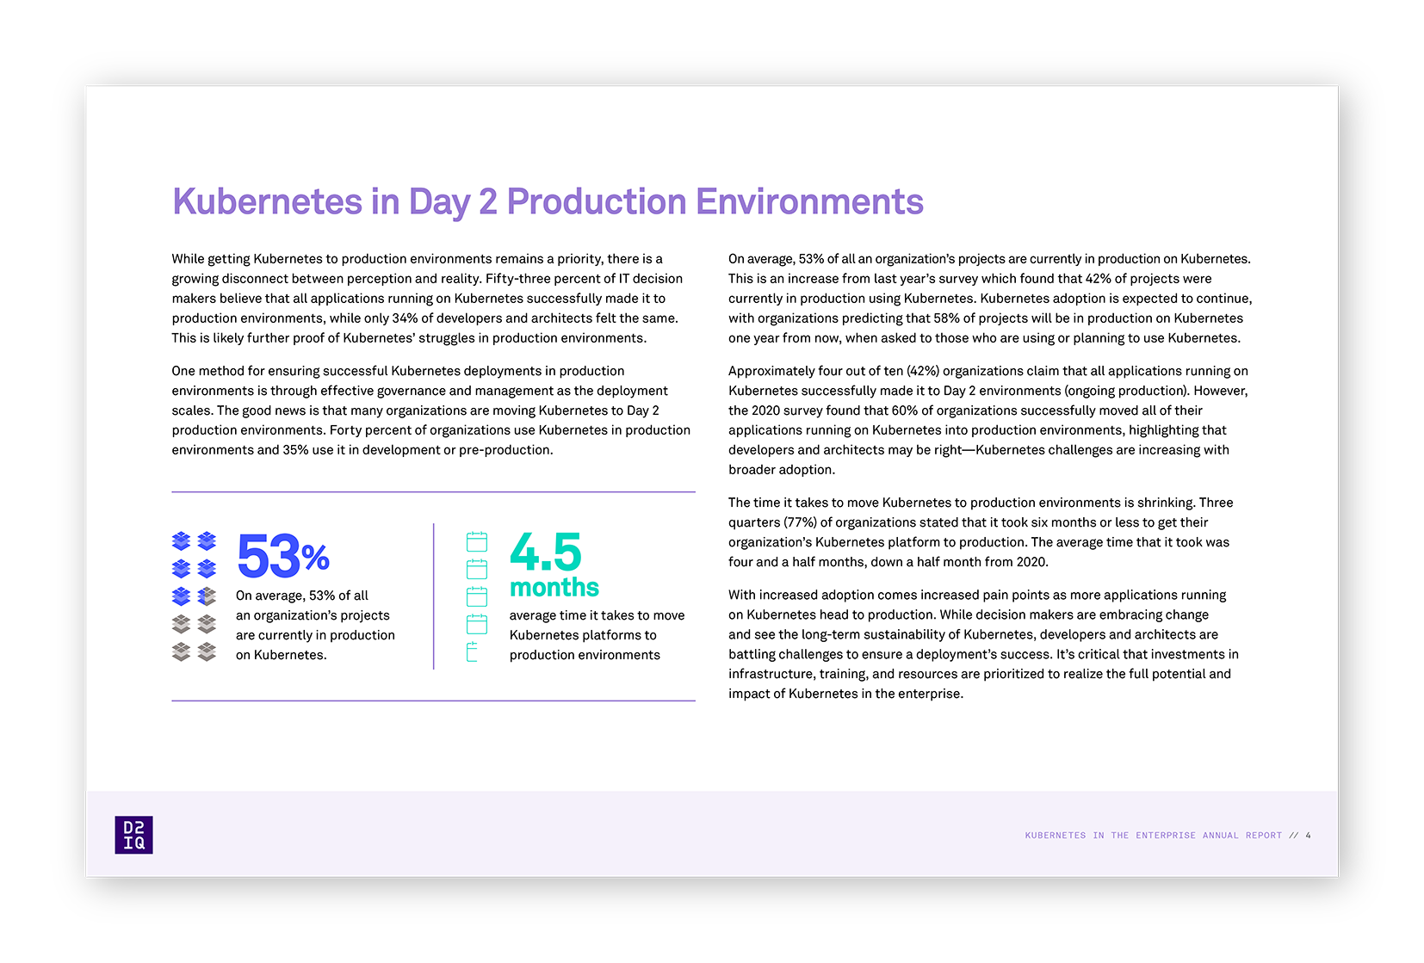This screenshot has height=963, width=1424.
Task: Click paragraph starting One method for ensuring successful
Action: click(x=430, y=411)
